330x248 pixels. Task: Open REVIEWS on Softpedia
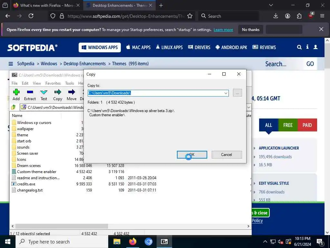pos(264,47)
